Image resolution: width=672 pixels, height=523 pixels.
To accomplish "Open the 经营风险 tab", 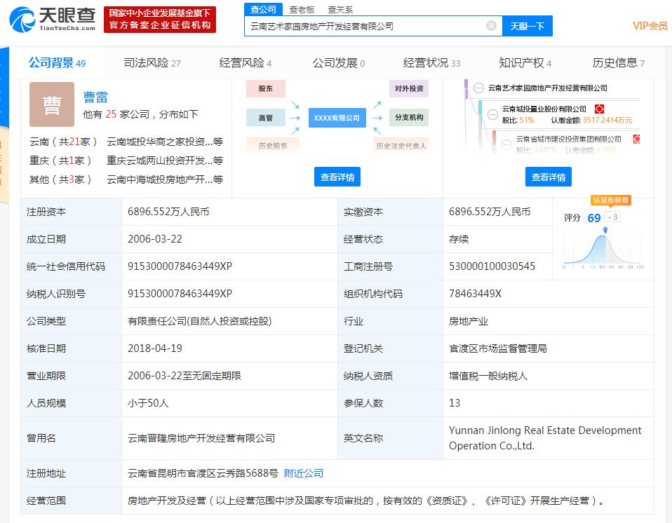I will (245, 63).
